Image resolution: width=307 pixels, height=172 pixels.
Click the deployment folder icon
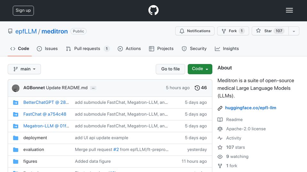(x=16, y=138)
